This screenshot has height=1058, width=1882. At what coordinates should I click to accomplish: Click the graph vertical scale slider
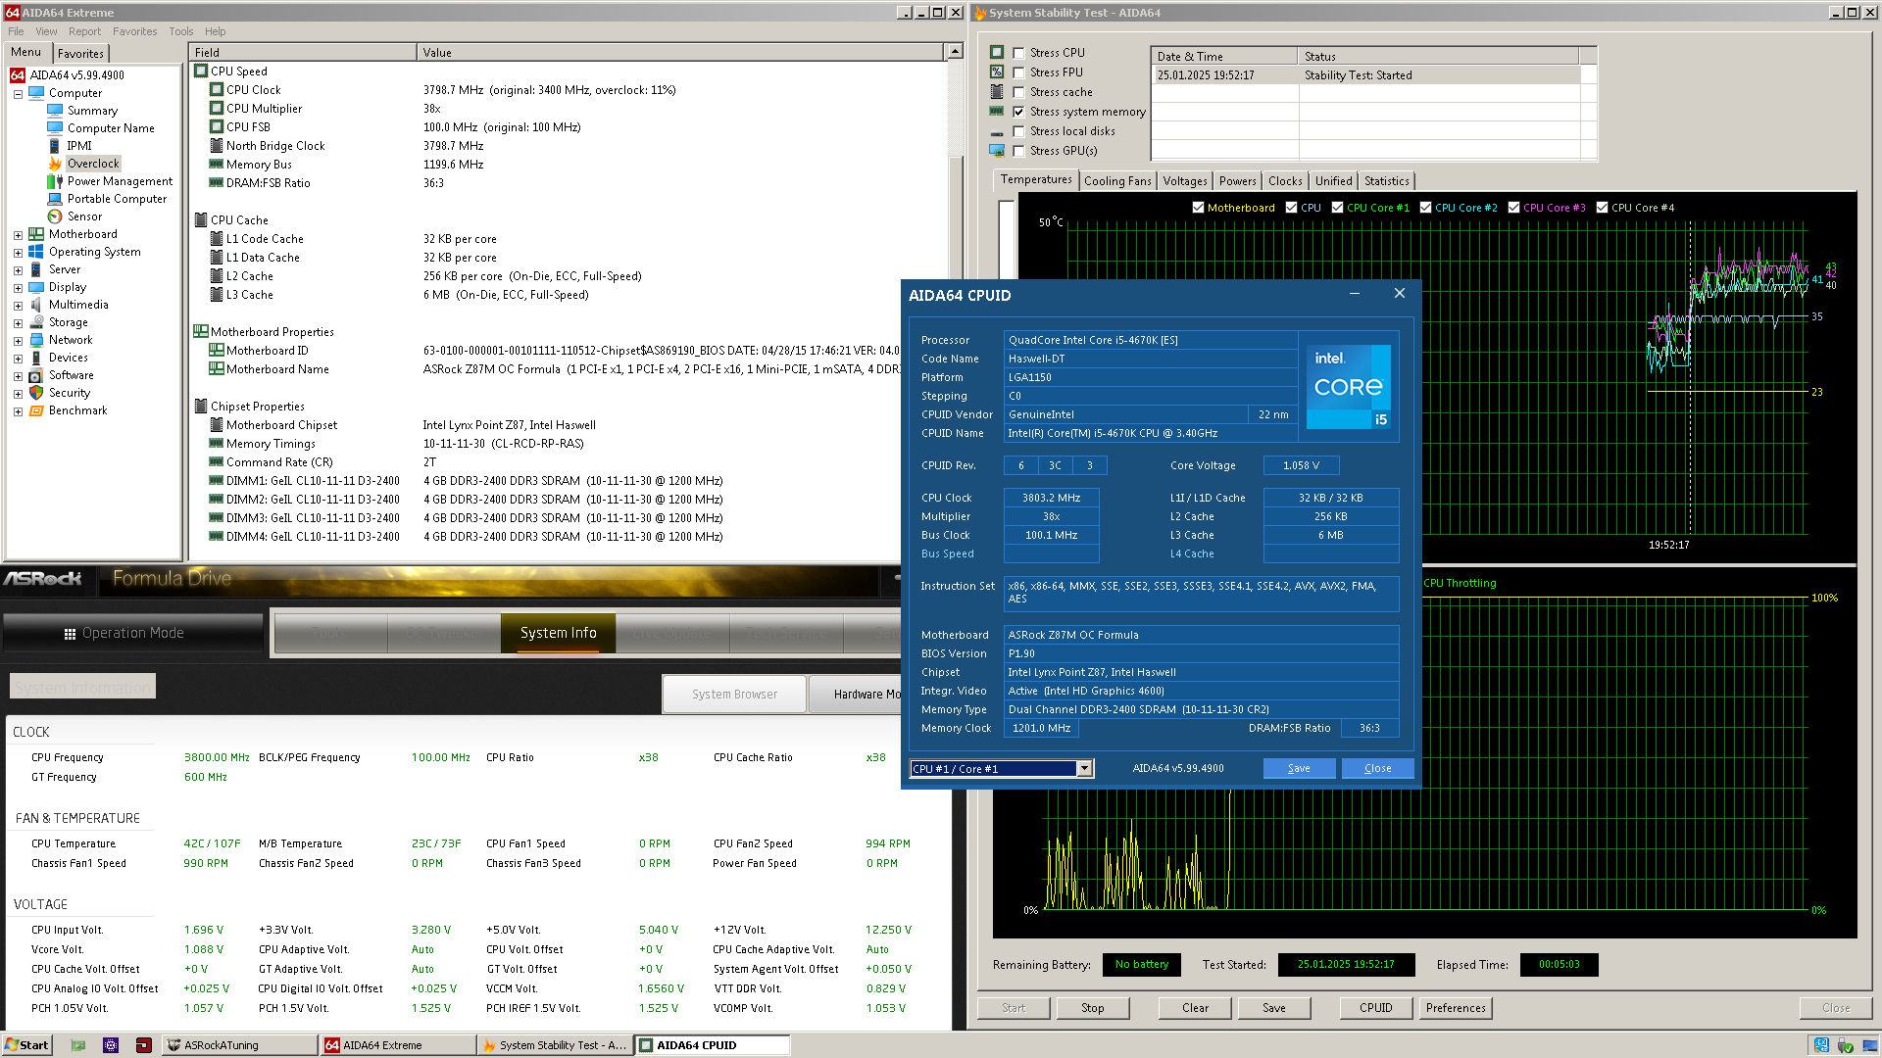pyautogui.click(x=1006, y=240)
